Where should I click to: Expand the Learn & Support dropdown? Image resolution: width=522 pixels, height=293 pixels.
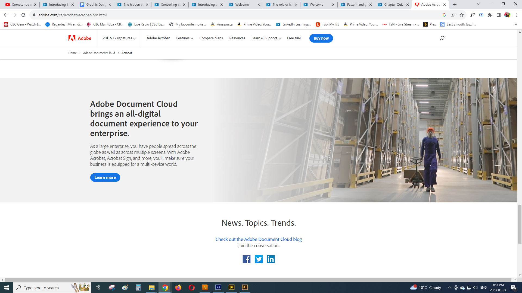266,38
